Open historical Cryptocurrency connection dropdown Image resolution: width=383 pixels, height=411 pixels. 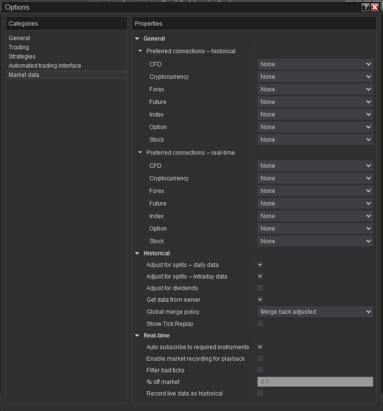pyautogui.click(x=315, y=77)
